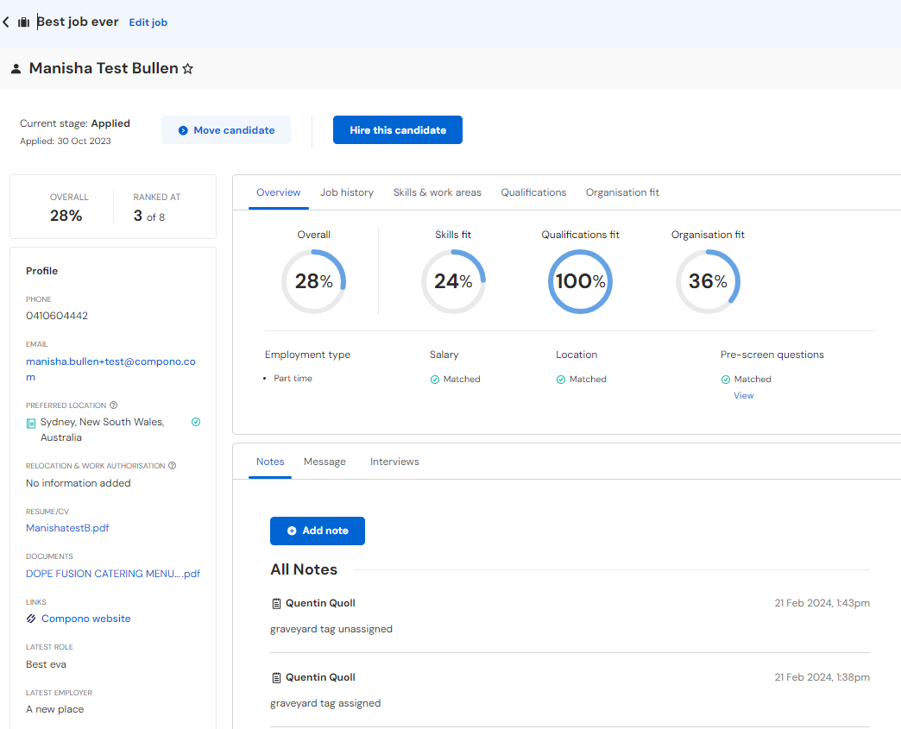Click the Overall 28% progress ring
Viewport: 901px width, 729px height.
314,281
